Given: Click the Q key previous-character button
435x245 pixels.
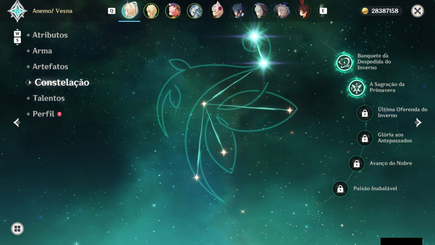Looking at the screenshot, I should [112, 11].
